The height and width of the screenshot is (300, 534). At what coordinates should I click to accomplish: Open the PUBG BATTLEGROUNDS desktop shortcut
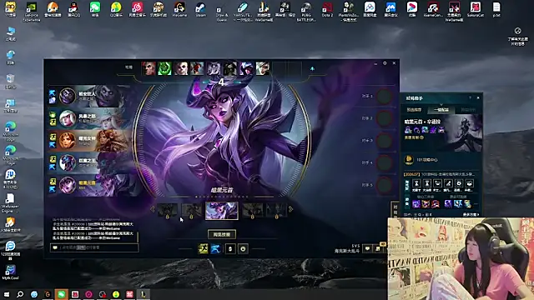306,12
